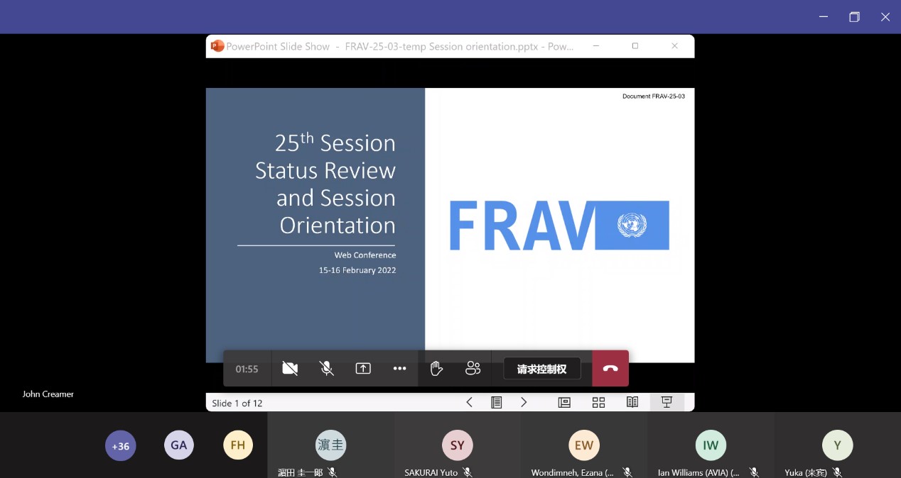Screen dimensions: 901x478
Task: Hang up with the red leave button
Action: coord(610,369)
